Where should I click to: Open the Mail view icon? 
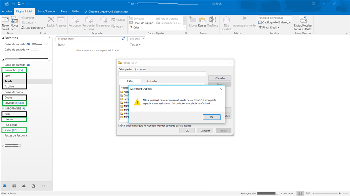tap(5, 186)
